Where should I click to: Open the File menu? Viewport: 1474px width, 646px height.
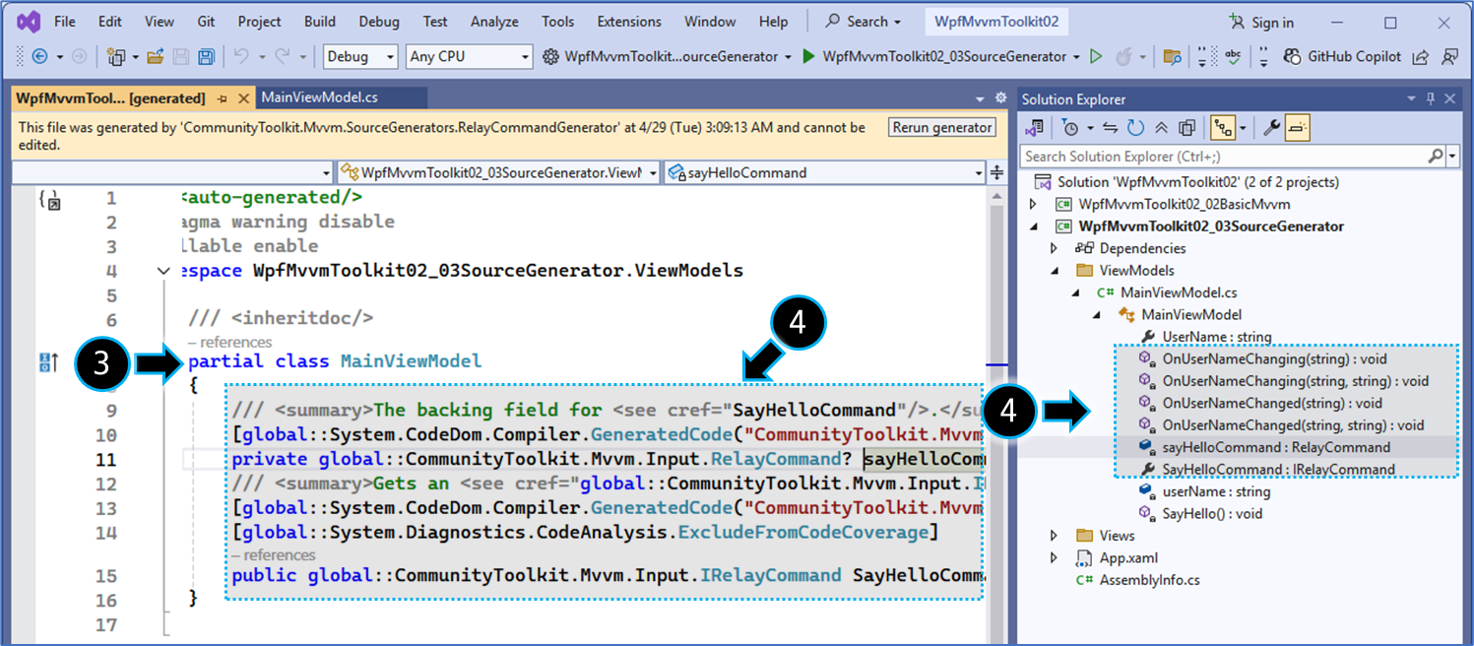point(64,21)
